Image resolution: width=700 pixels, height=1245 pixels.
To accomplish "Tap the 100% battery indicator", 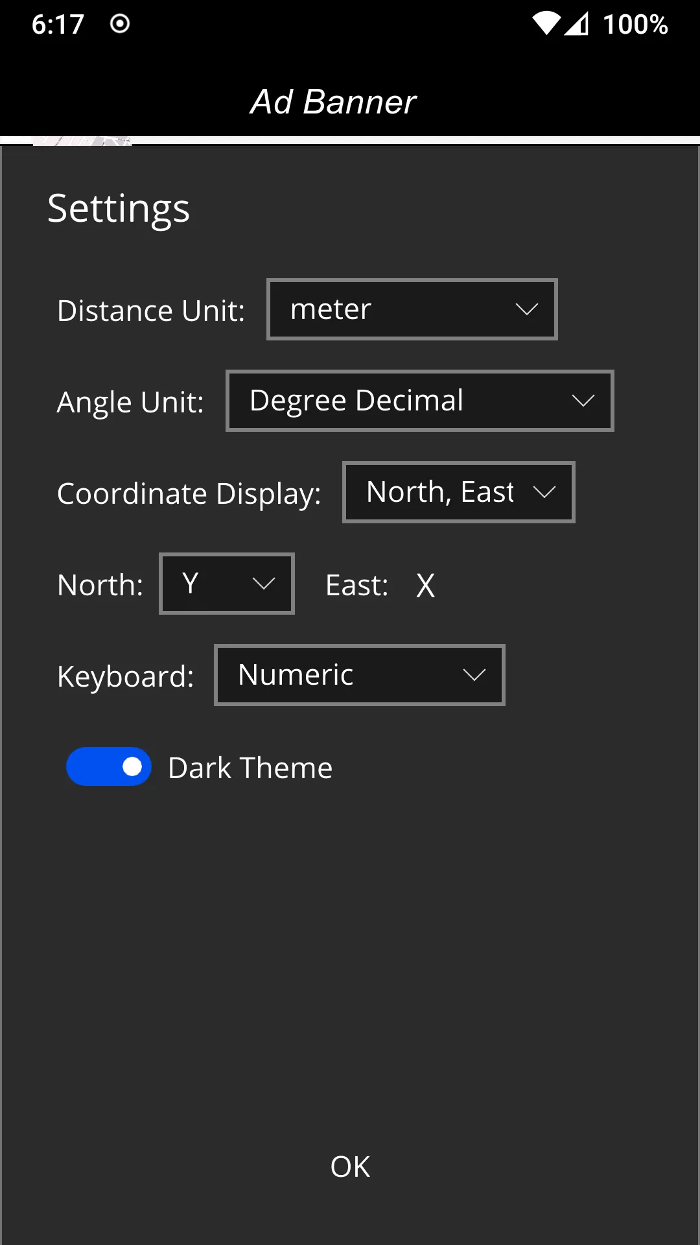I will (635, 25).
